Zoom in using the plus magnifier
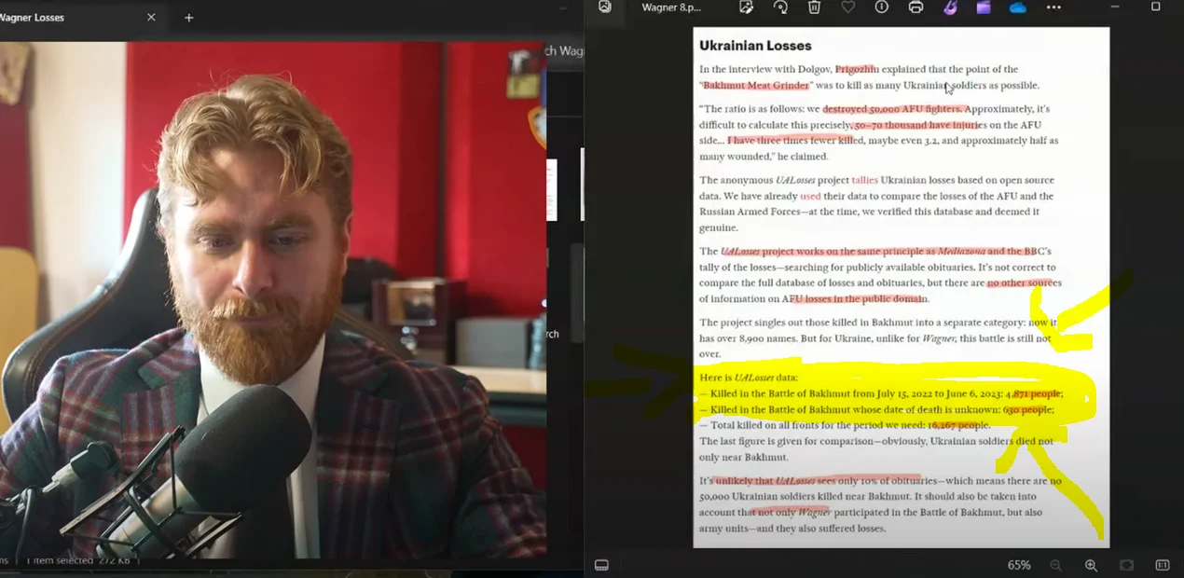The width and height of the screenshot is (1184, 578). 1091,565
